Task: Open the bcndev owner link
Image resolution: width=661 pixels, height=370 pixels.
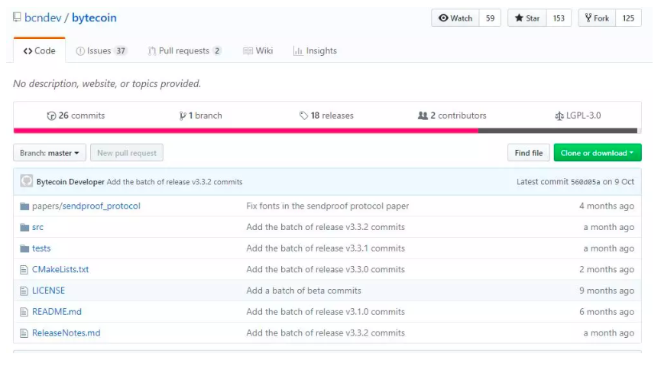Action: click(43, 18)
